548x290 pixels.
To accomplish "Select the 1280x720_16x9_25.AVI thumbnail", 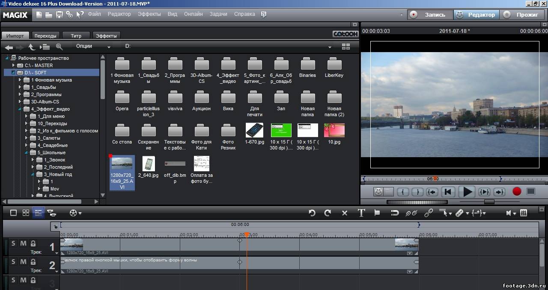I will pos(122,173).
